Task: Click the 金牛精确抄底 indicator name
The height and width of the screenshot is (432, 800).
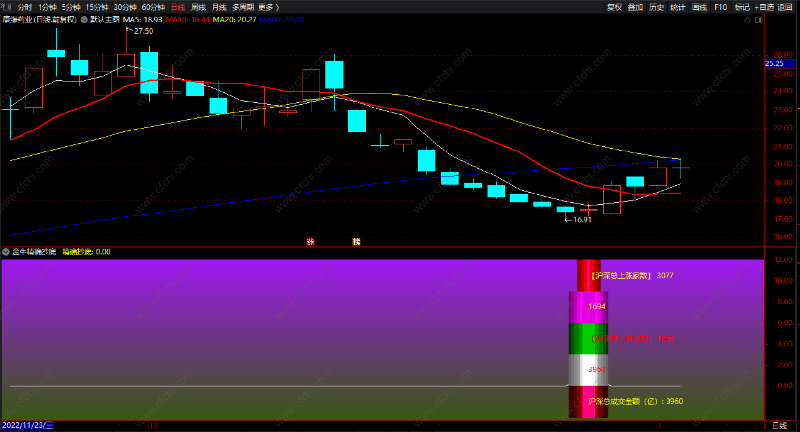Action: pyautogui.click(x=34, y=252)
